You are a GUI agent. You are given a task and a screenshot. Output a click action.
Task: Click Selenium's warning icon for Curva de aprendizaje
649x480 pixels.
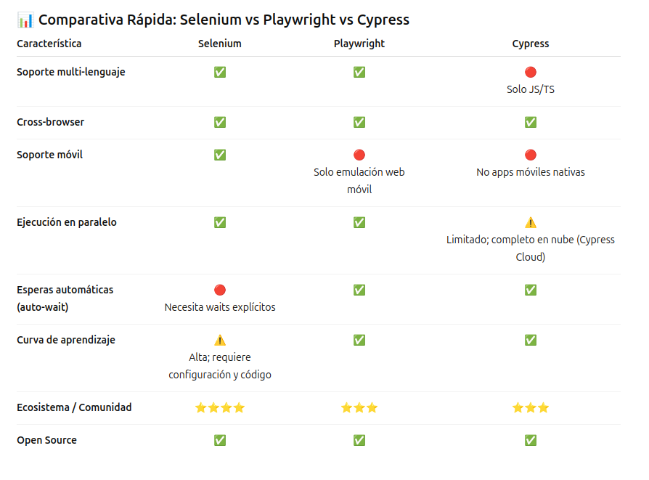220,340
